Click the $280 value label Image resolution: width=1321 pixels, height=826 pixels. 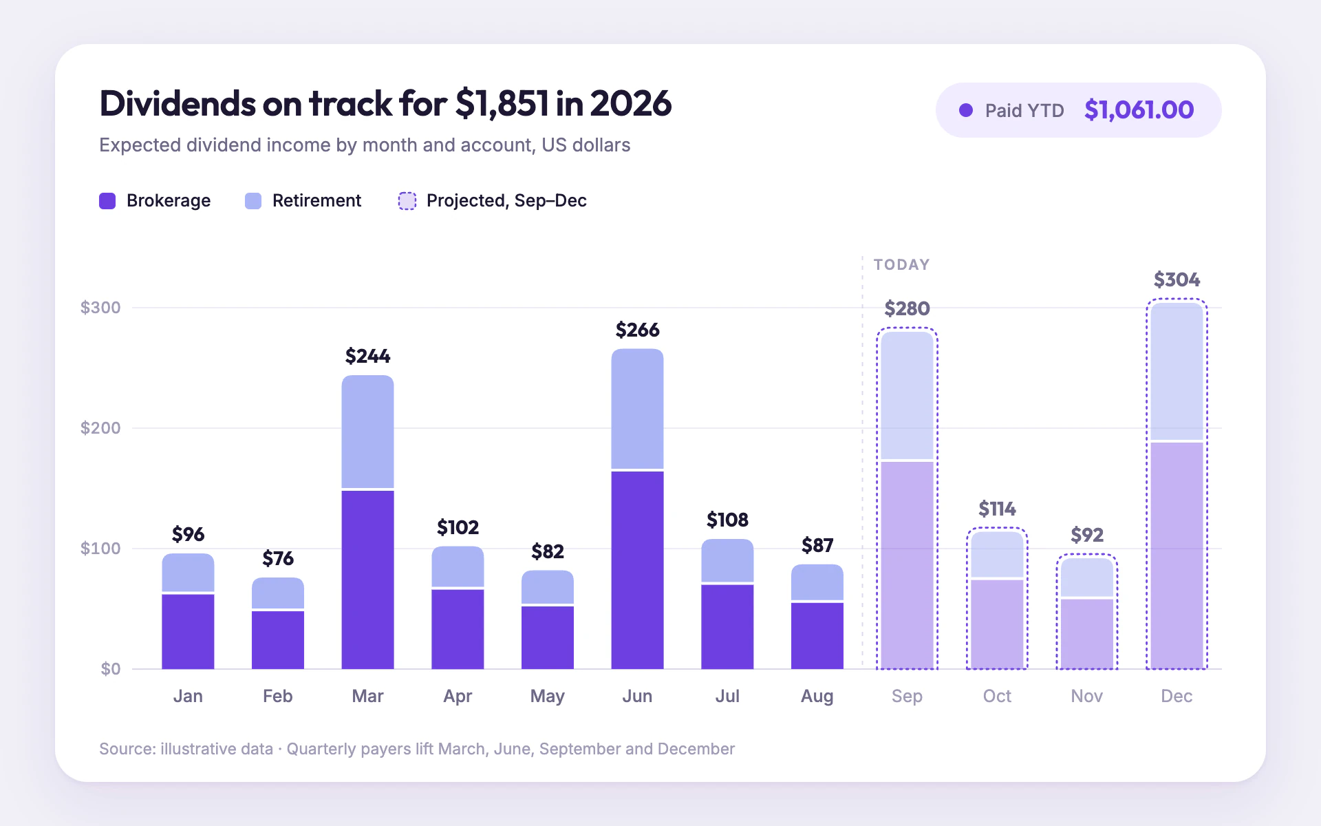click(907, 308)
